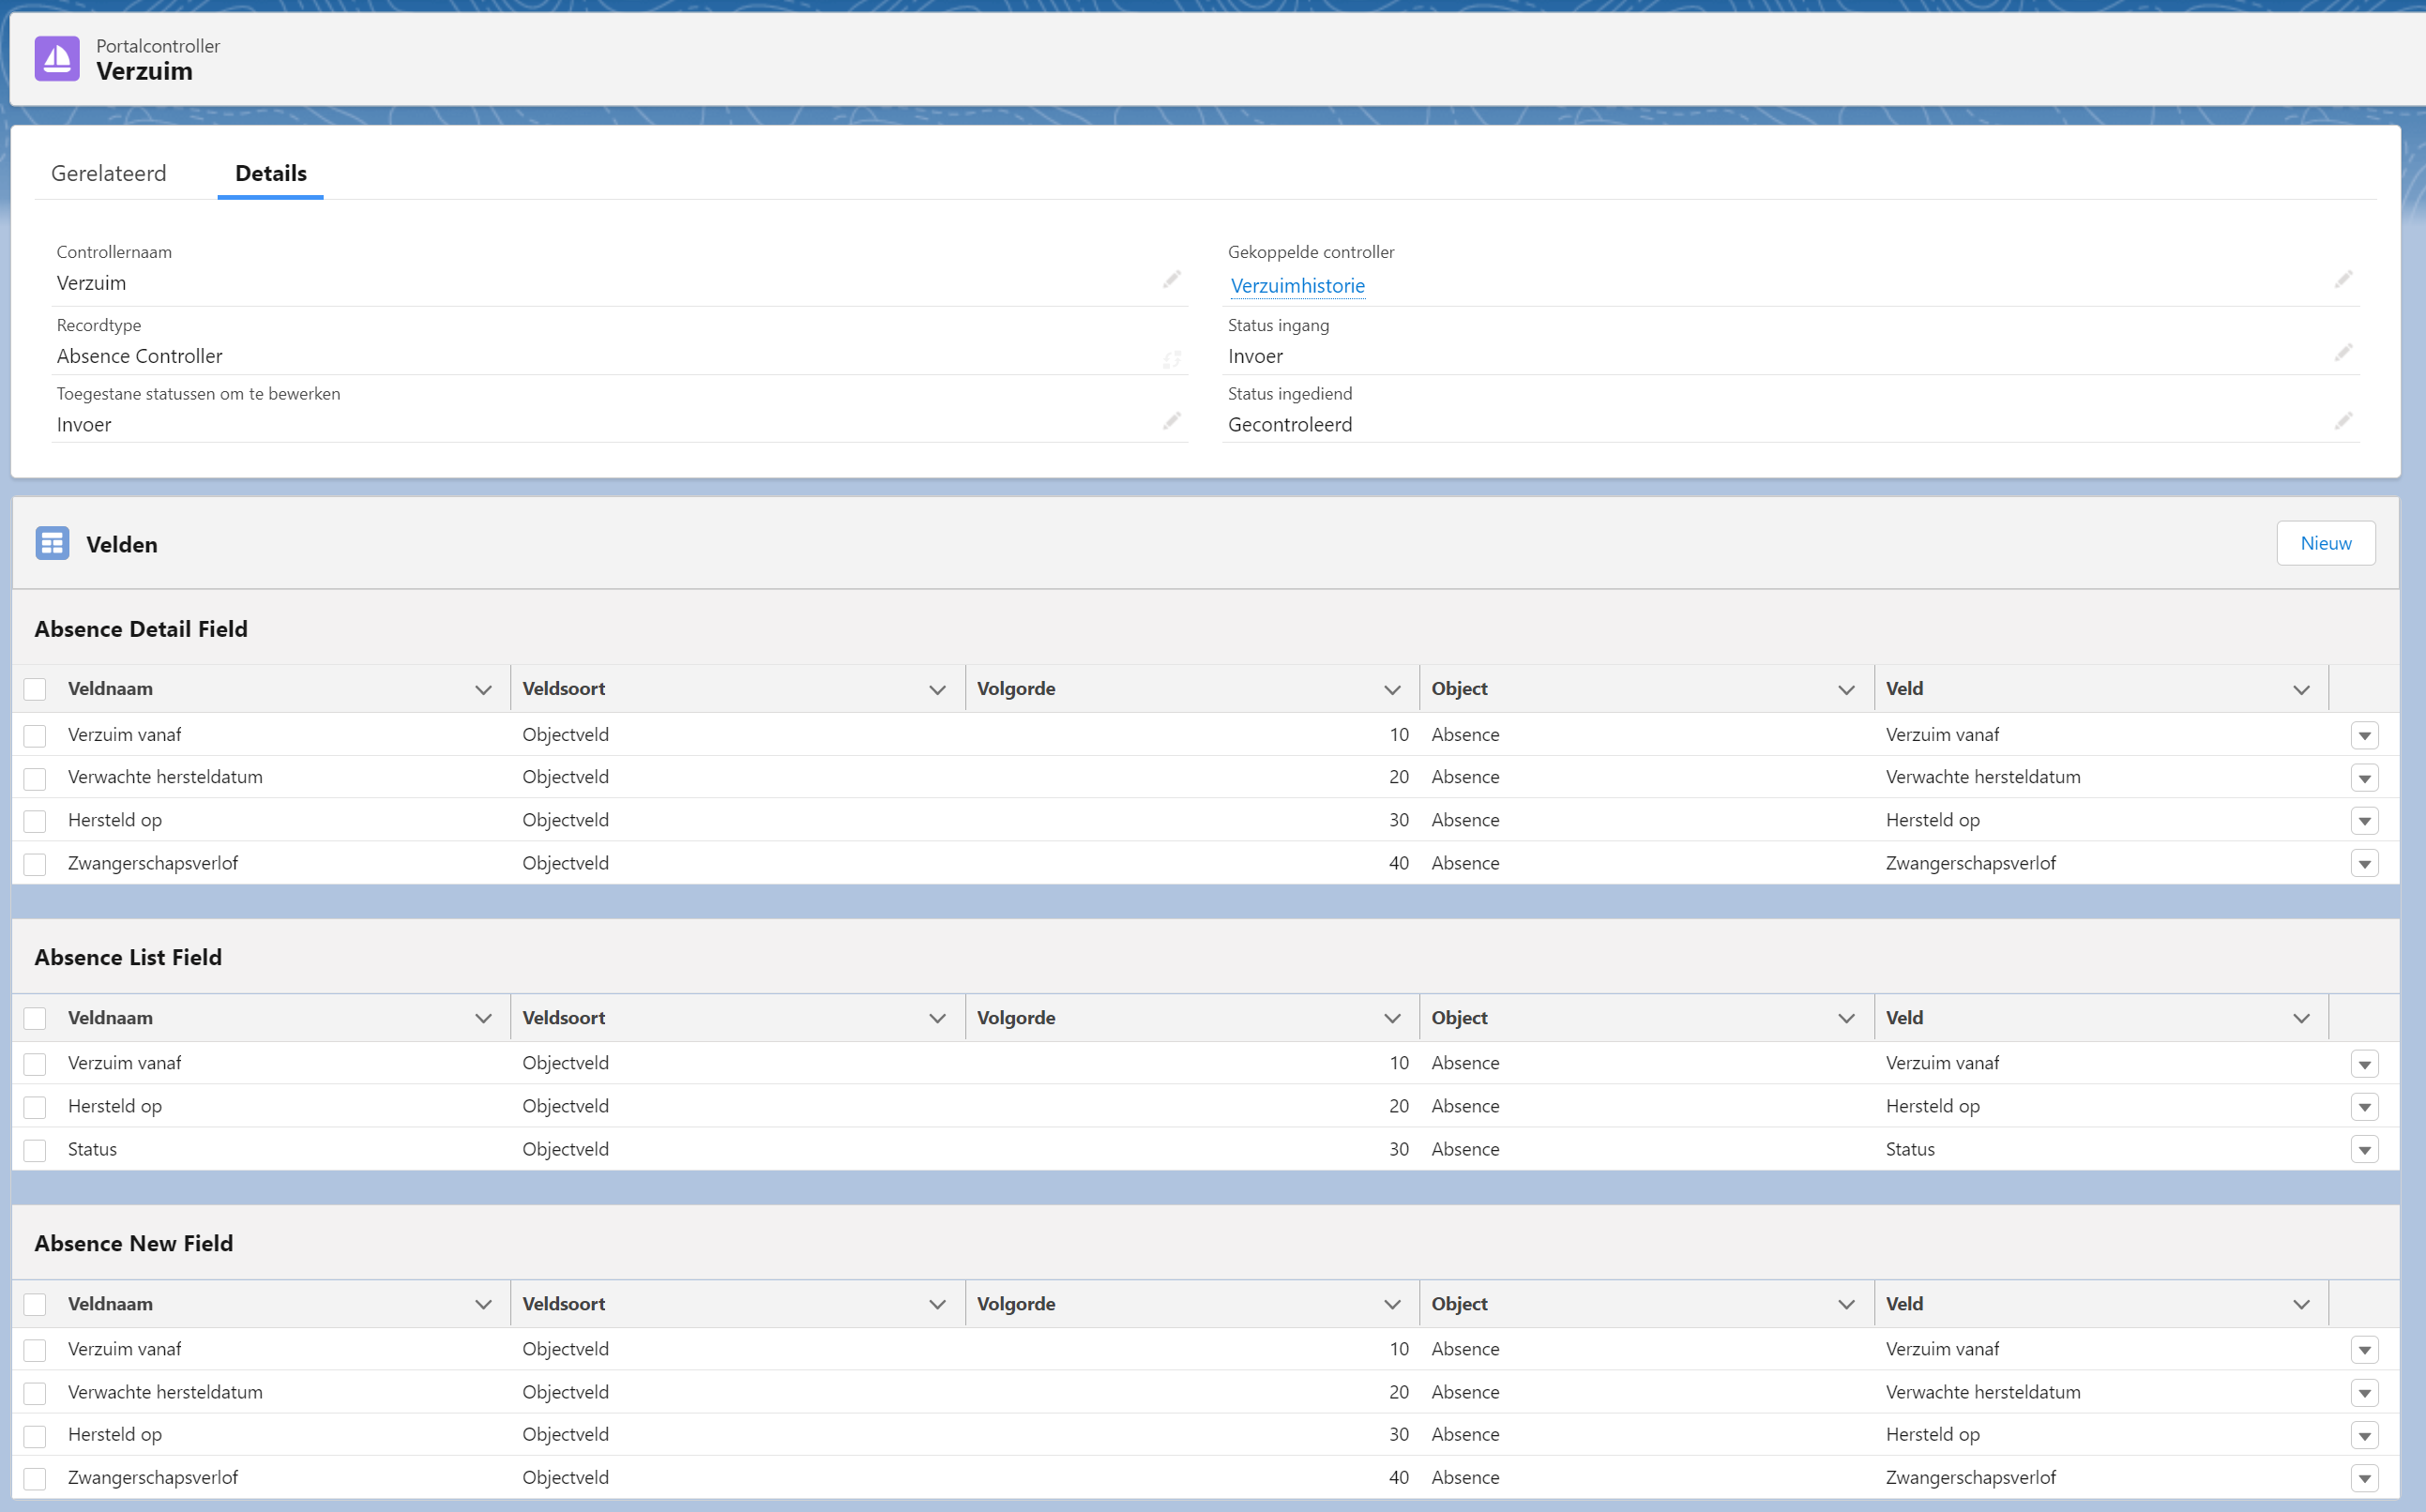Click the Portalcontroller sailboat icon
2426x1512 pixels.
(x=57, y=59)
